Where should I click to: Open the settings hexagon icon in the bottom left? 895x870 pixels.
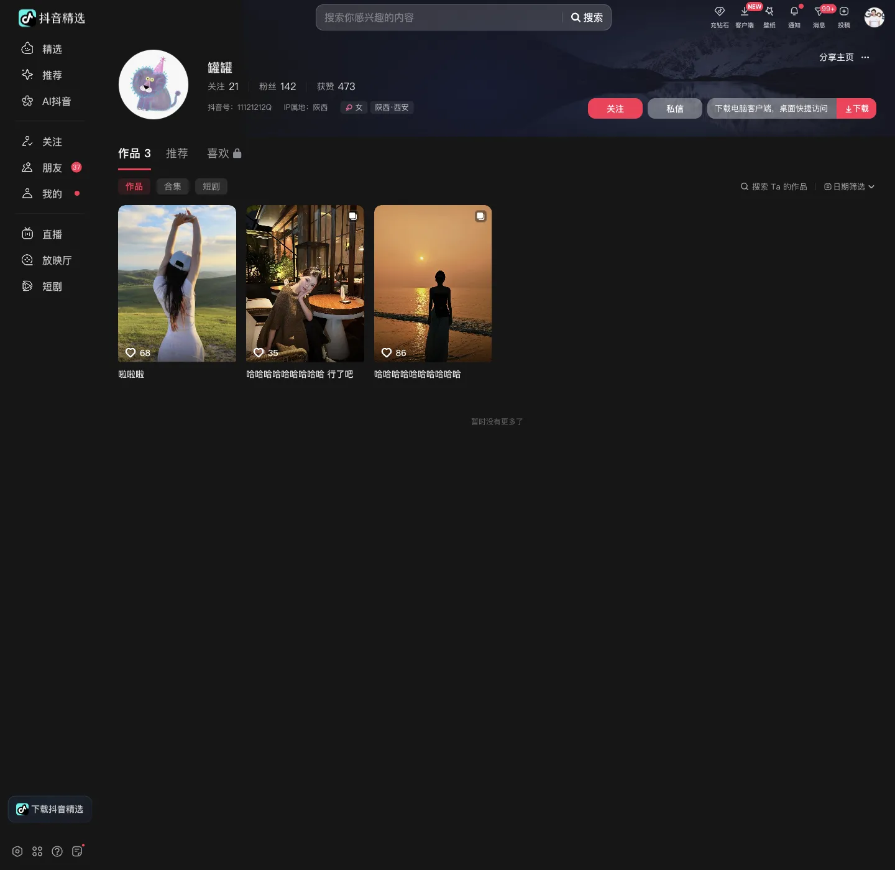[x=17, y=851]
